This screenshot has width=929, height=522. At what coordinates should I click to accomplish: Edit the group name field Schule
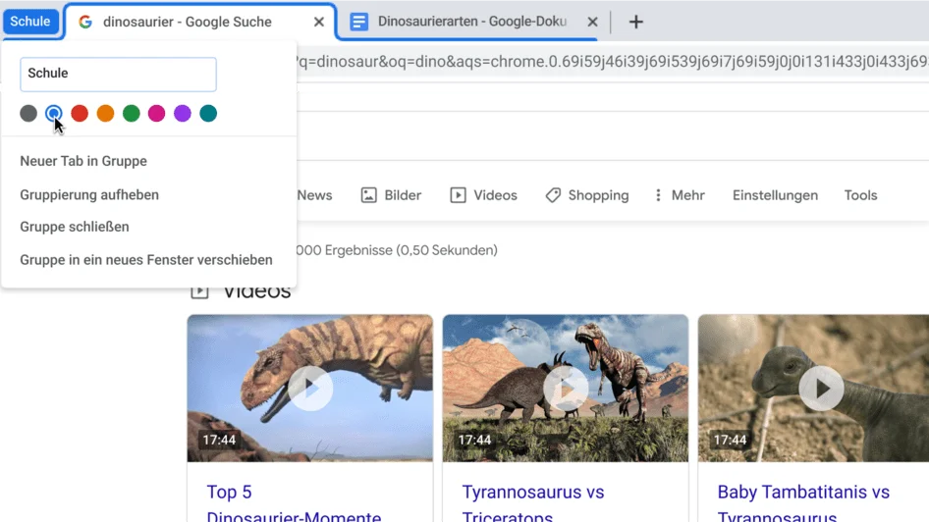point(119,74)
